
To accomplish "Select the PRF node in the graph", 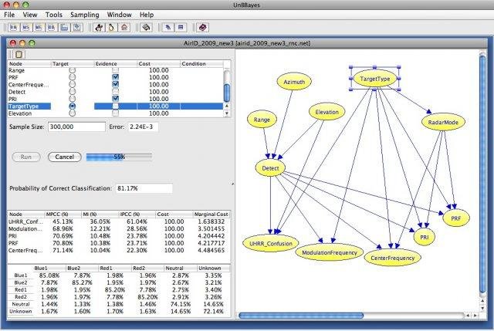I will pyautogui.click(x=456, y=218).
